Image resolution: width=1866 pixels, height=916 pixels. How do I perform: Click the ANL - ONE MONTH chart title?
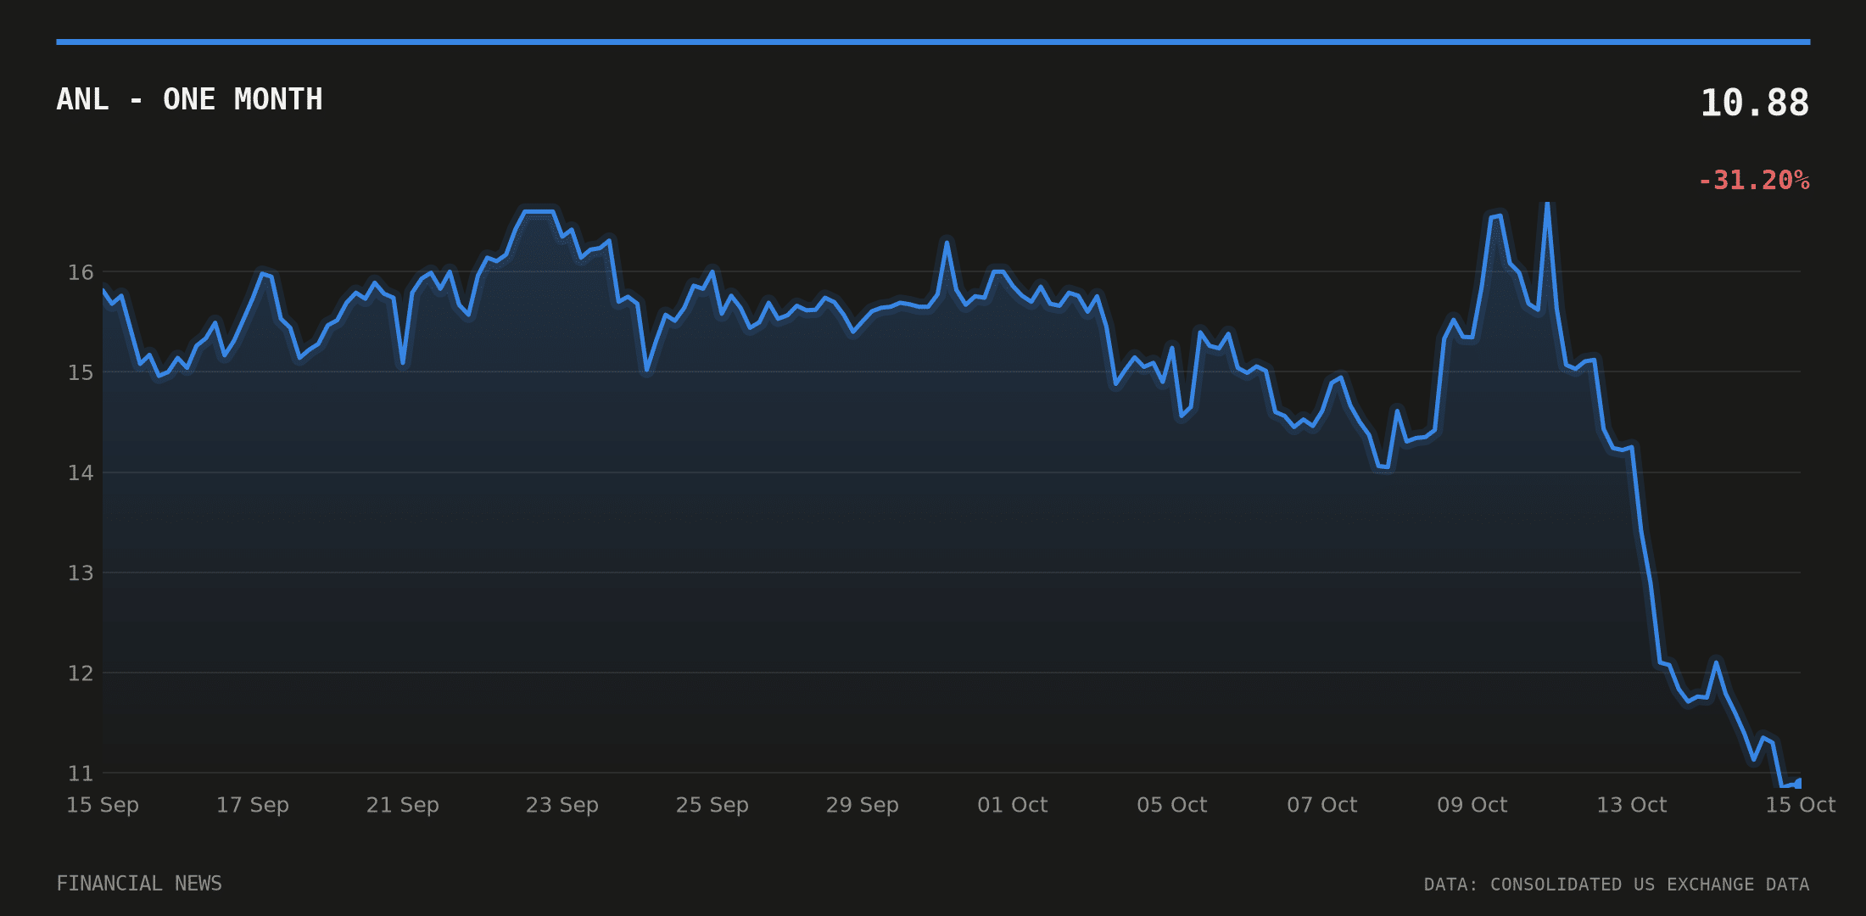(189, 99)
